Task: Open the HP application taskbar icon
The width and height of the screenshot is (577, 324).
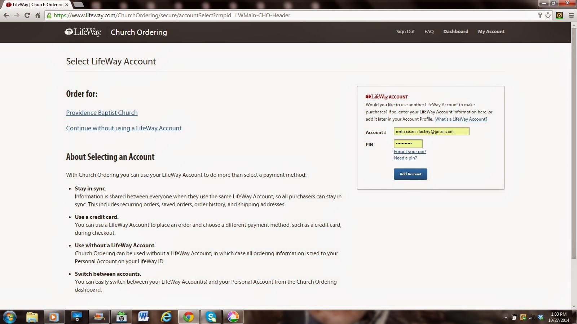Action: point(121,317)
